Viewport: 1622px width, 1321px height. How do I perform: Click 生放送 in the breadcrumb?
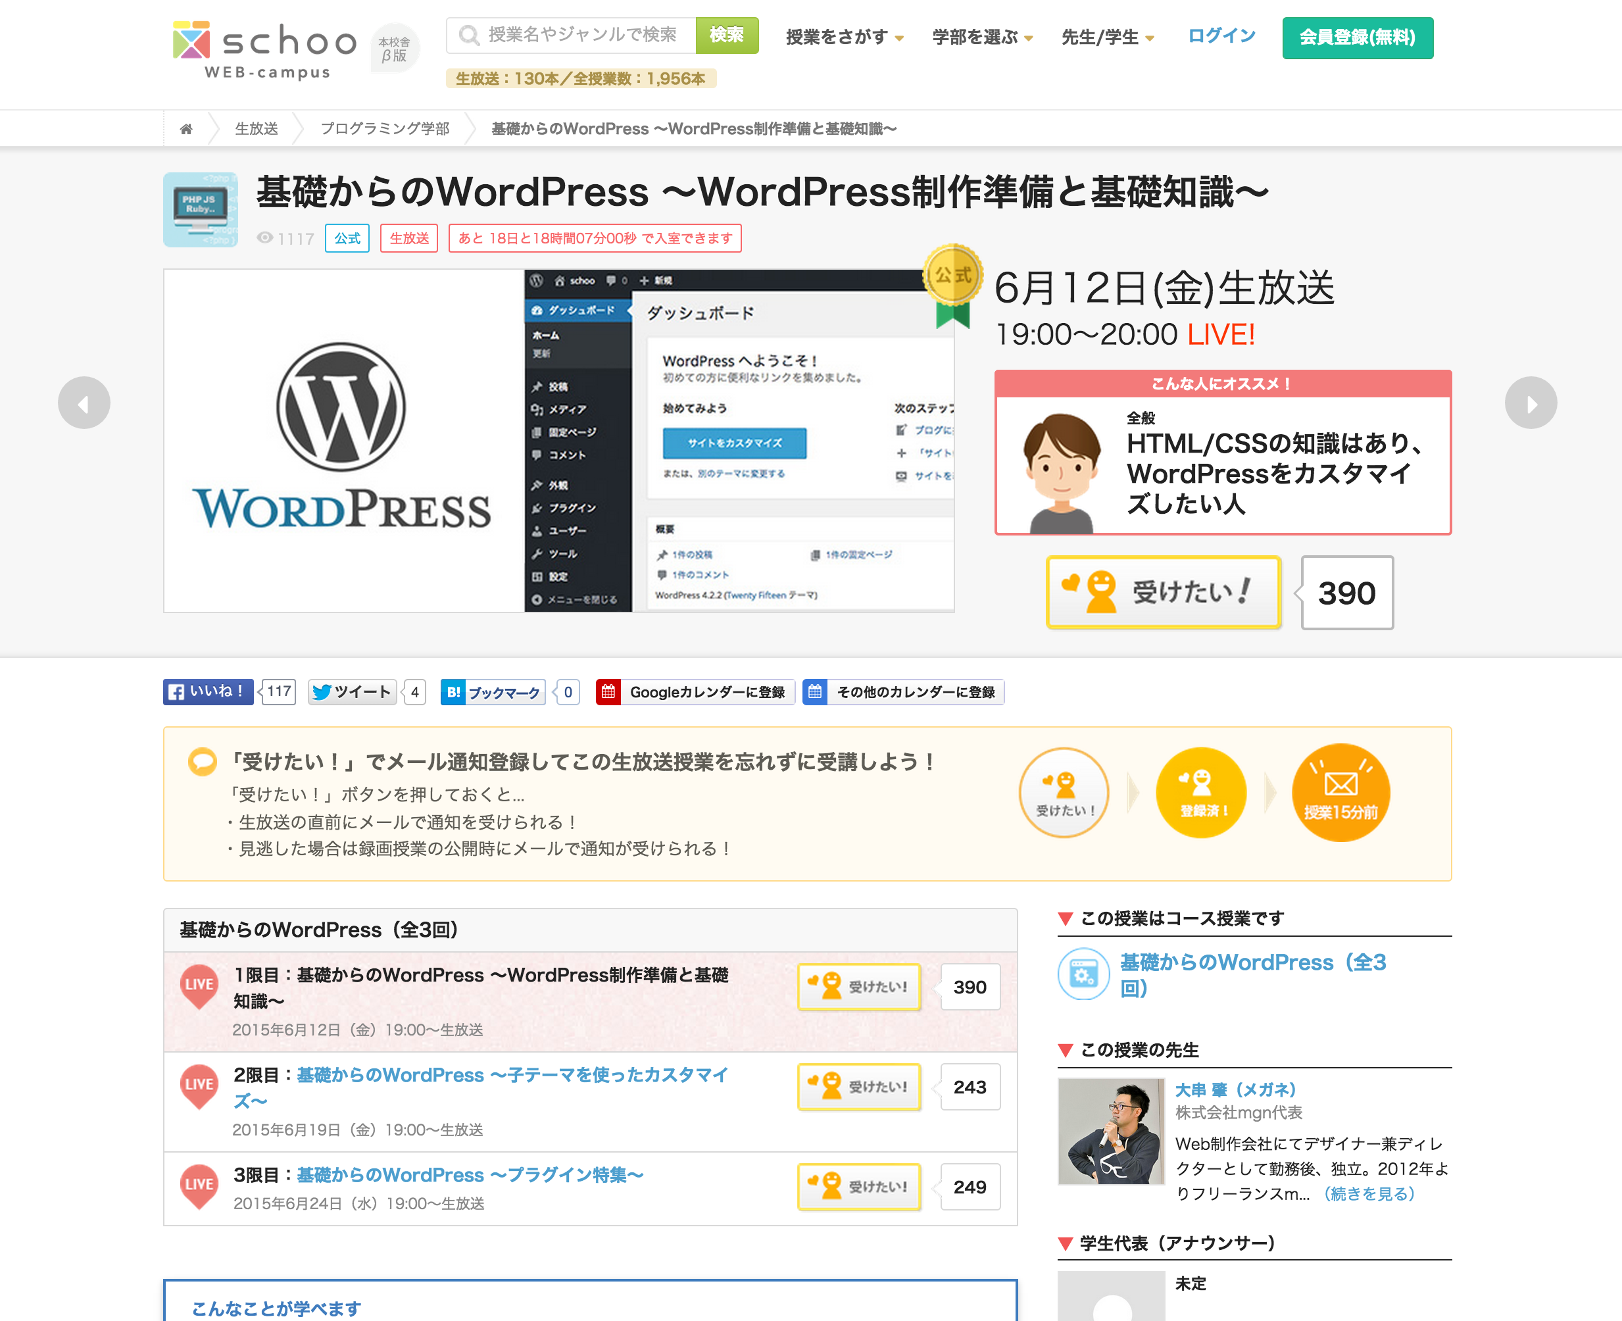tap(257, 128)
